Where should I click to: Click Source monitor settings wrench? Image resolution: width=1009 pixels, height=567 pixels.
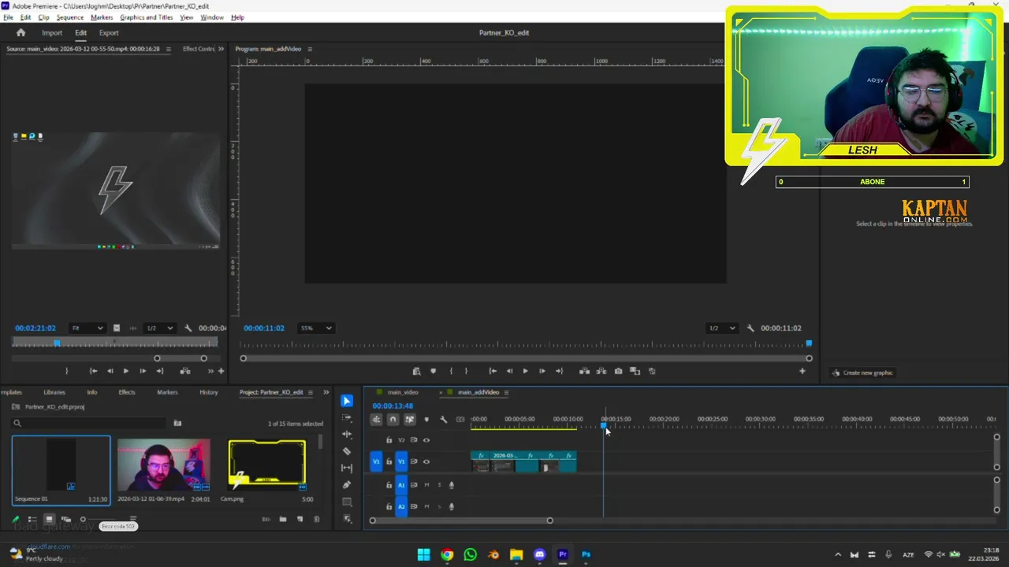click(188, 328)
